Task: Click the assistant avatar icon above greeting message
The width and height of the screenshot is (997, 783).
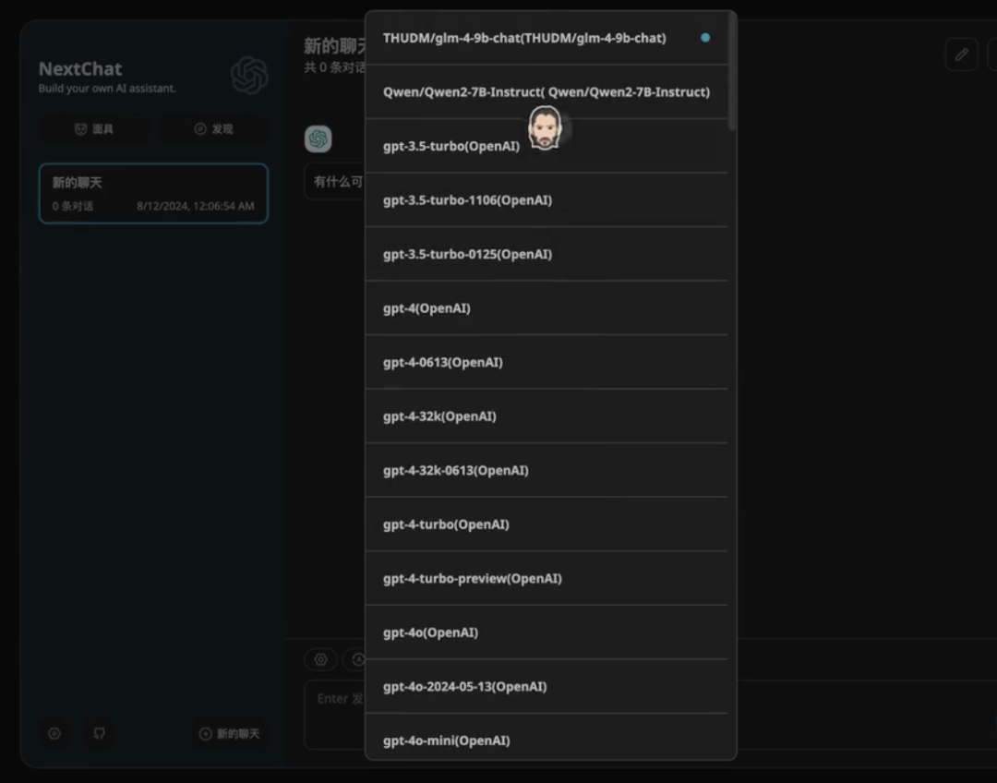Action: 318,139
